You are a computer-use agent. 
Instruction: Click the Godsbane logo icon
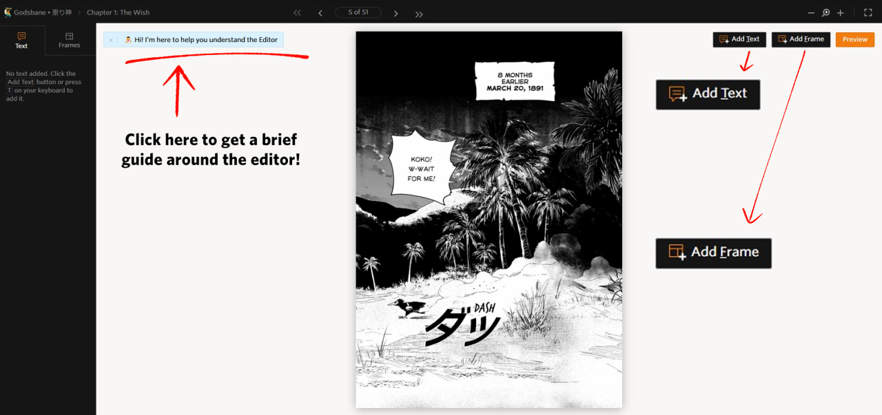pyautogui.click(x=8, y=12)
